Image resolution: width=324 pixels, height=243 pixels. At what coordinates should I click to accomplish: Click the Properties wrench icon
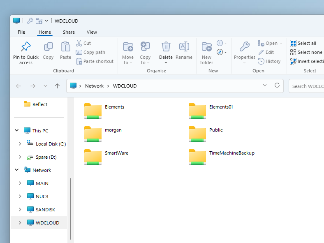tap(245, 46)
